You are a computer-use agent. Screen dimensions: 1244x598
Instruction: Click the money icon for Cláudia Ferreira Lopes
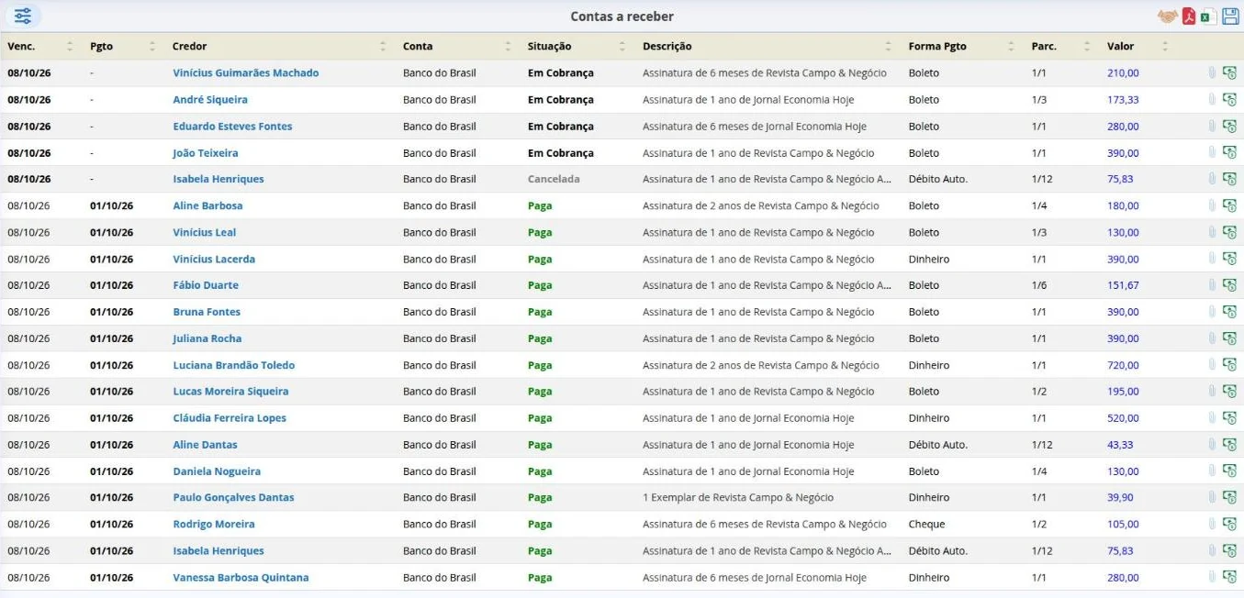tap(1229, 417)
